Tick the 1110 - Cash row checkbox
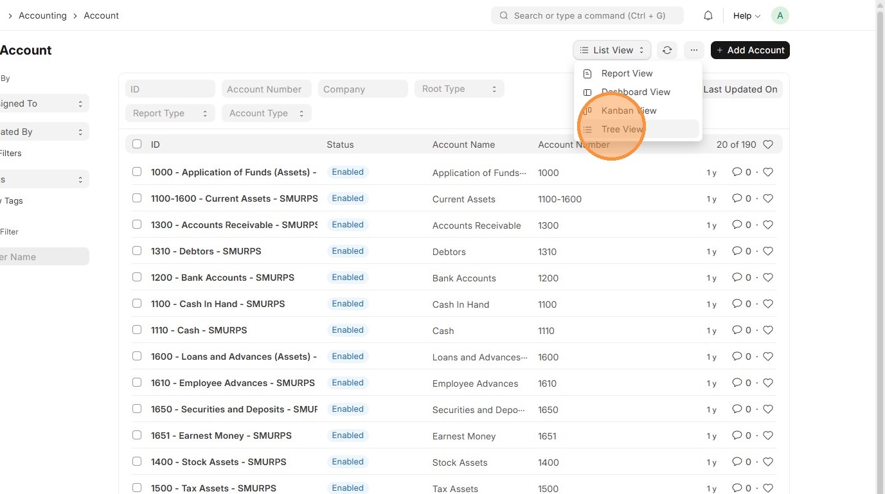 pos(137,330)
